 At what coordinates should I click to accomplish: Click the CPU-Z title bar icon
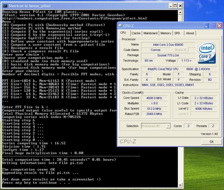(120, 25)
